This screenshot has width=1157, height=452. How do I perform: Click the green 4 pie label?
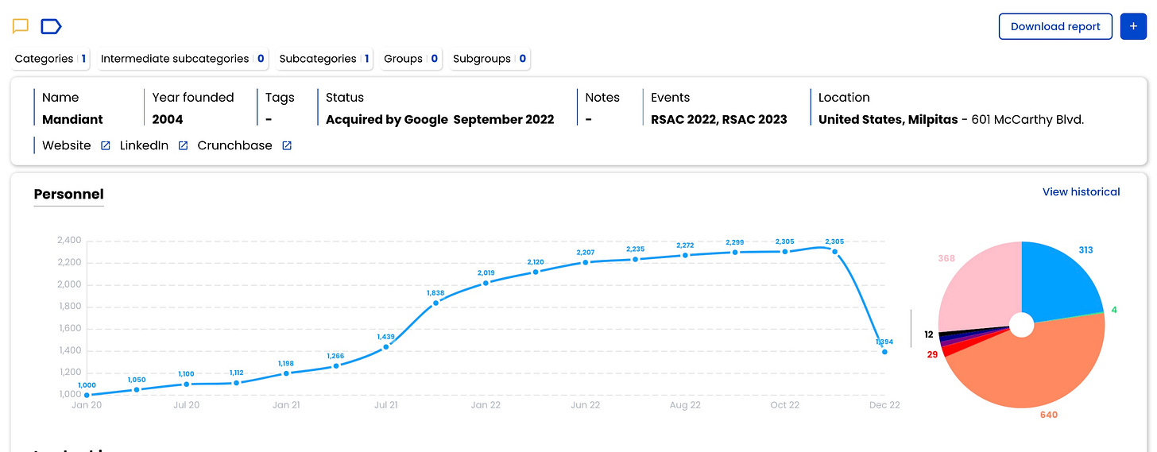(x=1114, y=310)
